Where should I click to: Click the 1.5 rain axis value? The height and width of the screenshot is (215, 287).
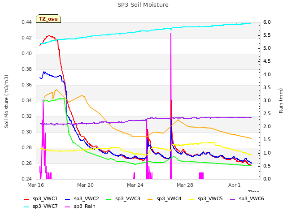click(267, 140)
